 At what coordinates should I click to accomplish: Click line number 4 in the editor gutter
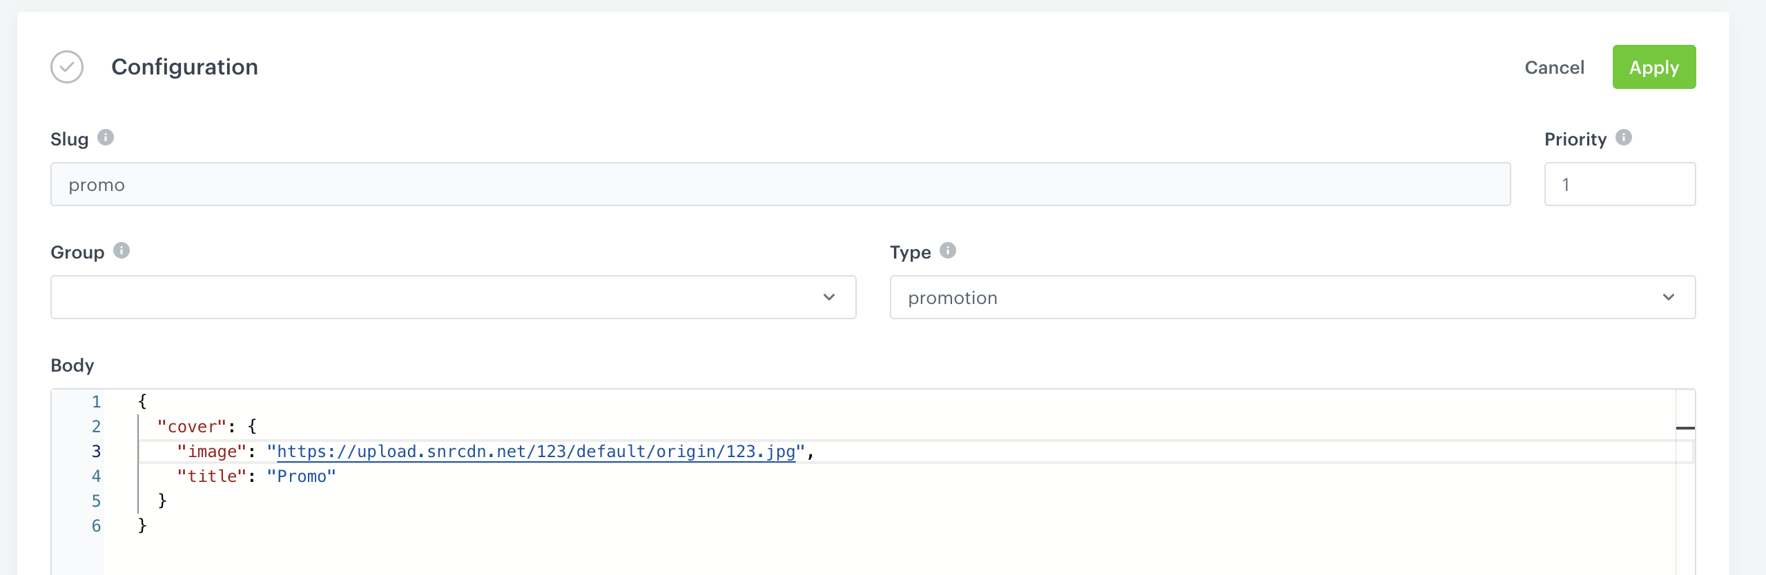[x=97, y=476]
